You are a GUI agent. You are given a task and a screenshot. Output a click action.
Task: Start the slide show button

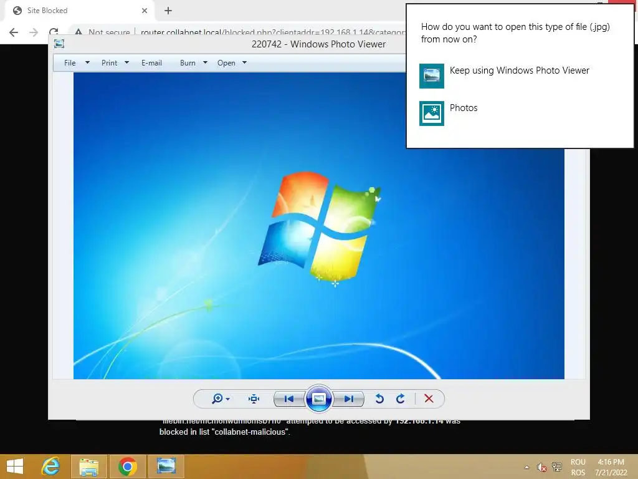pyautogui.click(x=318, y=399)
